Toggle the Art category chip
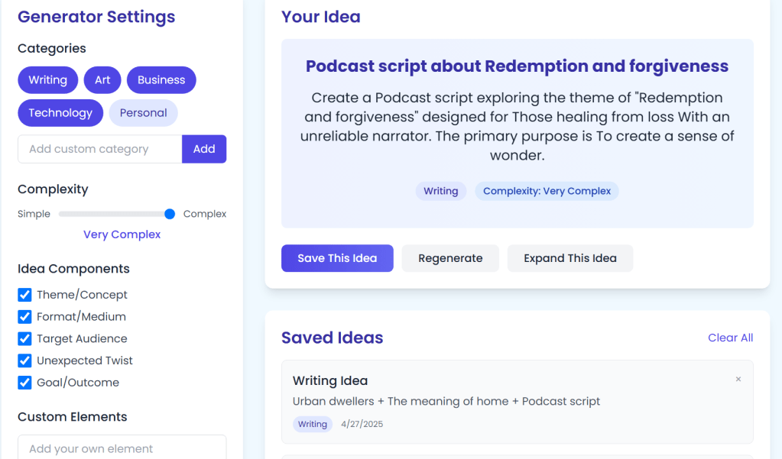The image size is (782, 459). point(102,80)
